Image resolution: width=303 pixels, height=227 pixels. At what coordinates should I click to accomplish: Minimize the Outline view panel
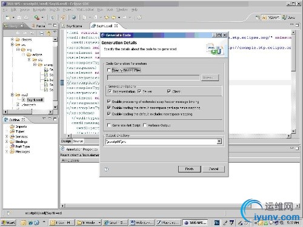pyautogui.click(x=50, y=119)
